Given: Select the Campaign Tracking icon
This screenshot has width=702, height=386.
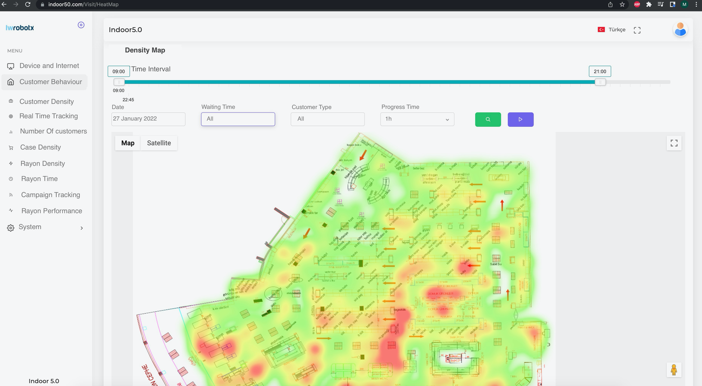Looking at the screenshot, I should click(10, 195).
